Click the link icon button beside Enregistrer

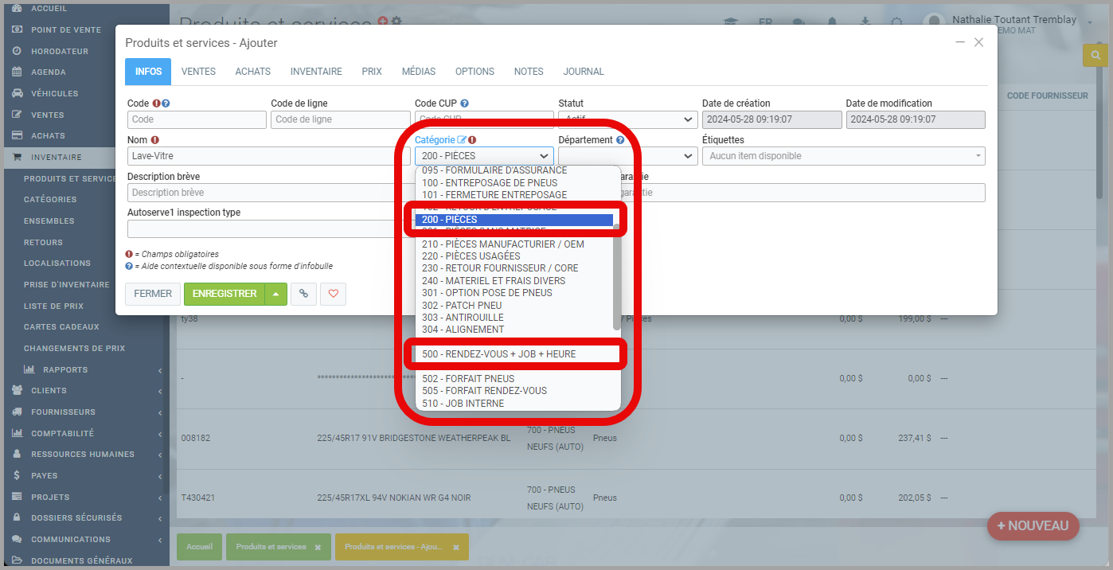click(x=303, y=294)
